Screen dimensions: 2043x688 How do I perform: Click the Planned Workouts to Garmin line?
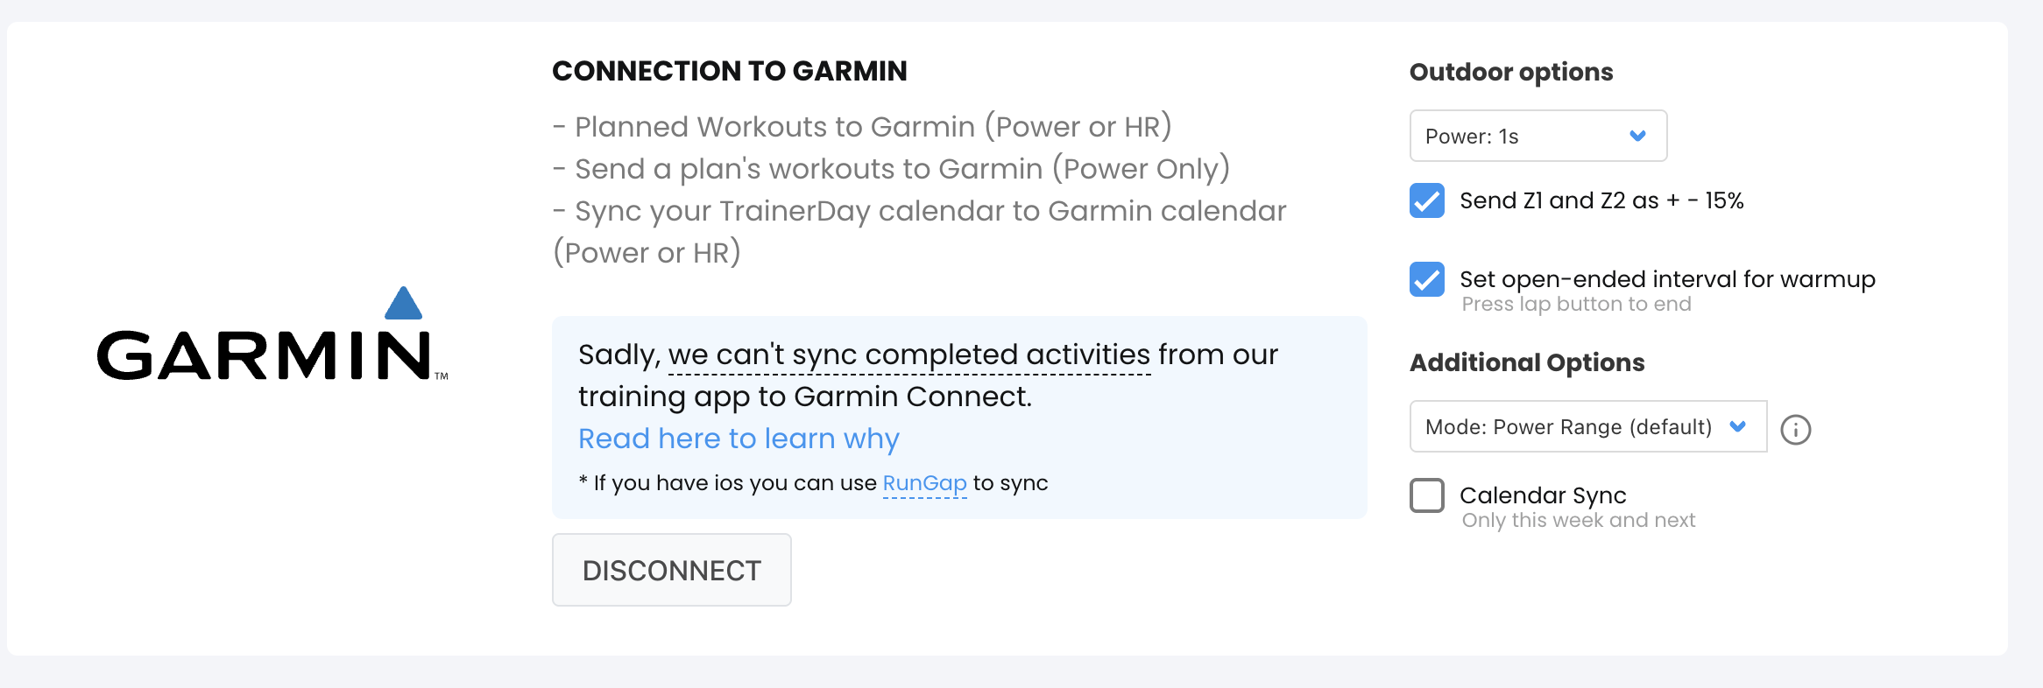pyautogui.click(x=863, y=127)
